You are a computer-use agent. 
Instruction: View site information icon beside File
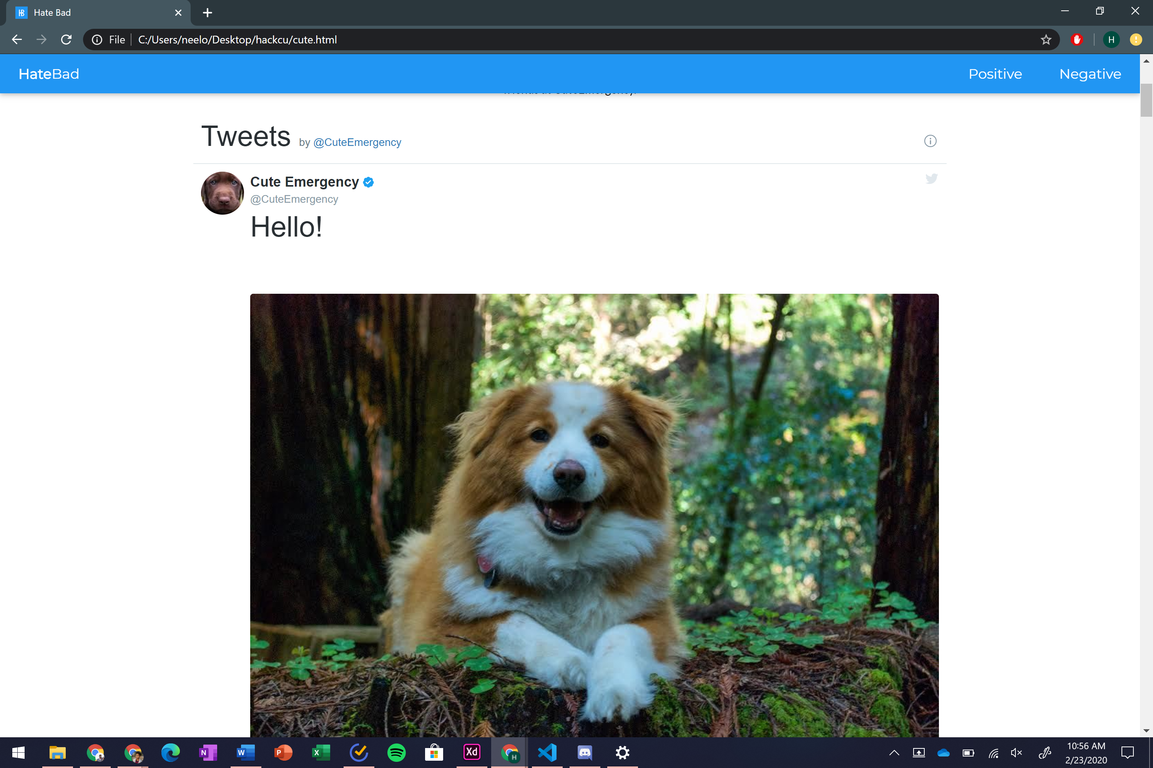tap(97, 40)
